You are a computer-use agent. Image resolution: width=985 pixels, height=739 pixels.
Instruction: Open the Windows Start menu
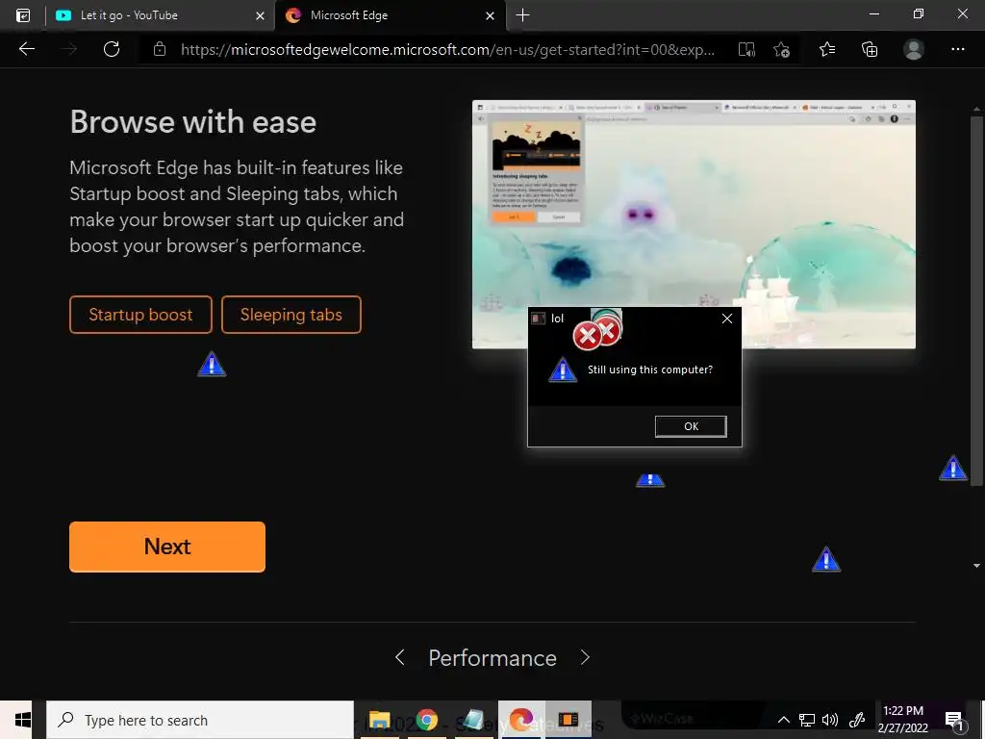[23, 720]
